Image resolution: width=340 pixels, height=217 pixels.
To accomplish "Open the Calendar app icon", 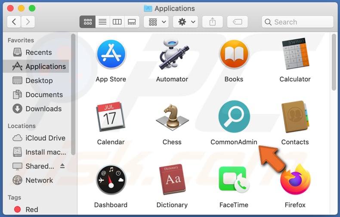I will click(111, 117).
